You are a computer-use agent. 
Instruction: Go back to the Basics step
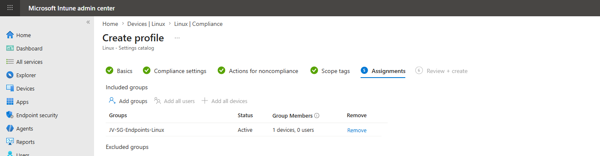(125, 71)
